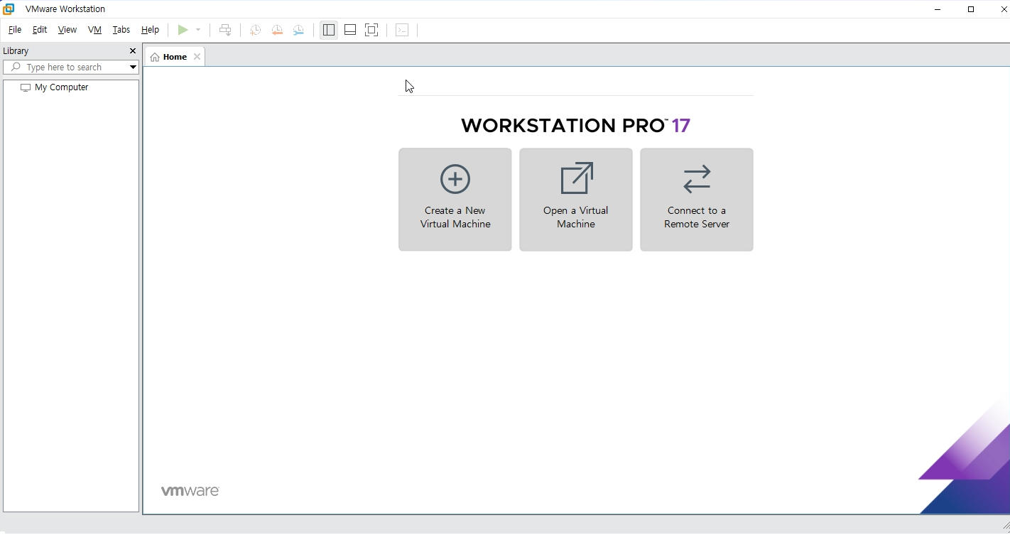Click the VMware Workstation title bar app icon
The image size is (1010, 535).
point(9,9)
